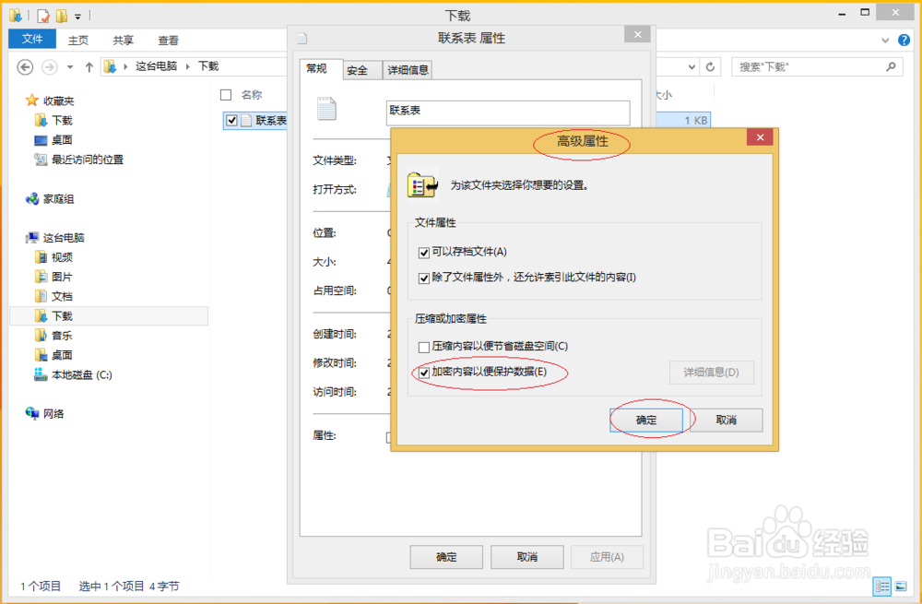Go up one folder level arrow
Viewport: 922px width, 604px height.
point(89,67)
